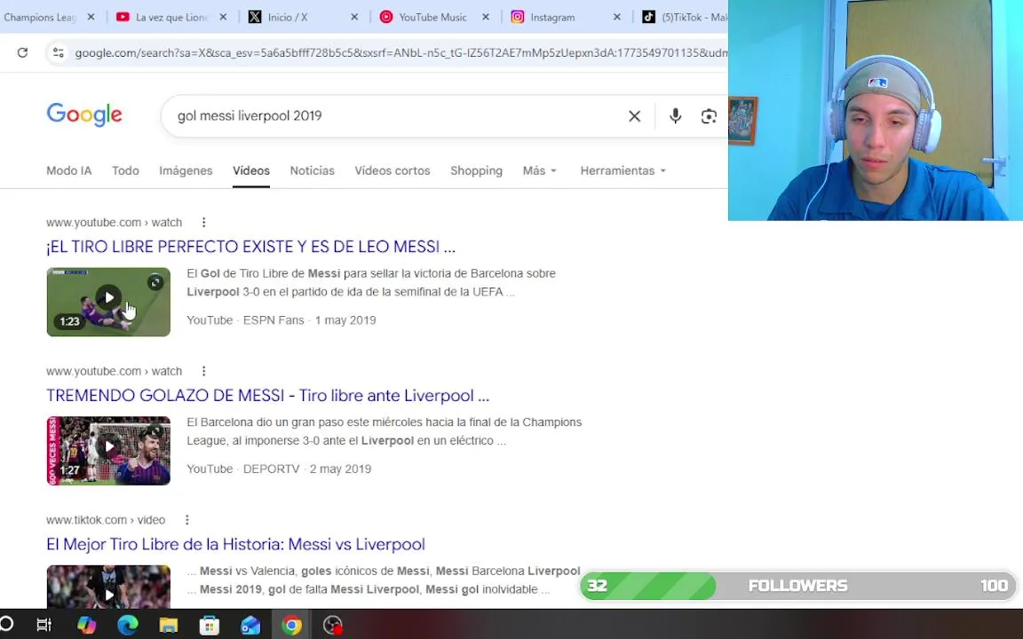This screenshot has height=639, width=1023.
Task: Open File Explorer from taskbar
Action: (x=169, y=626)
